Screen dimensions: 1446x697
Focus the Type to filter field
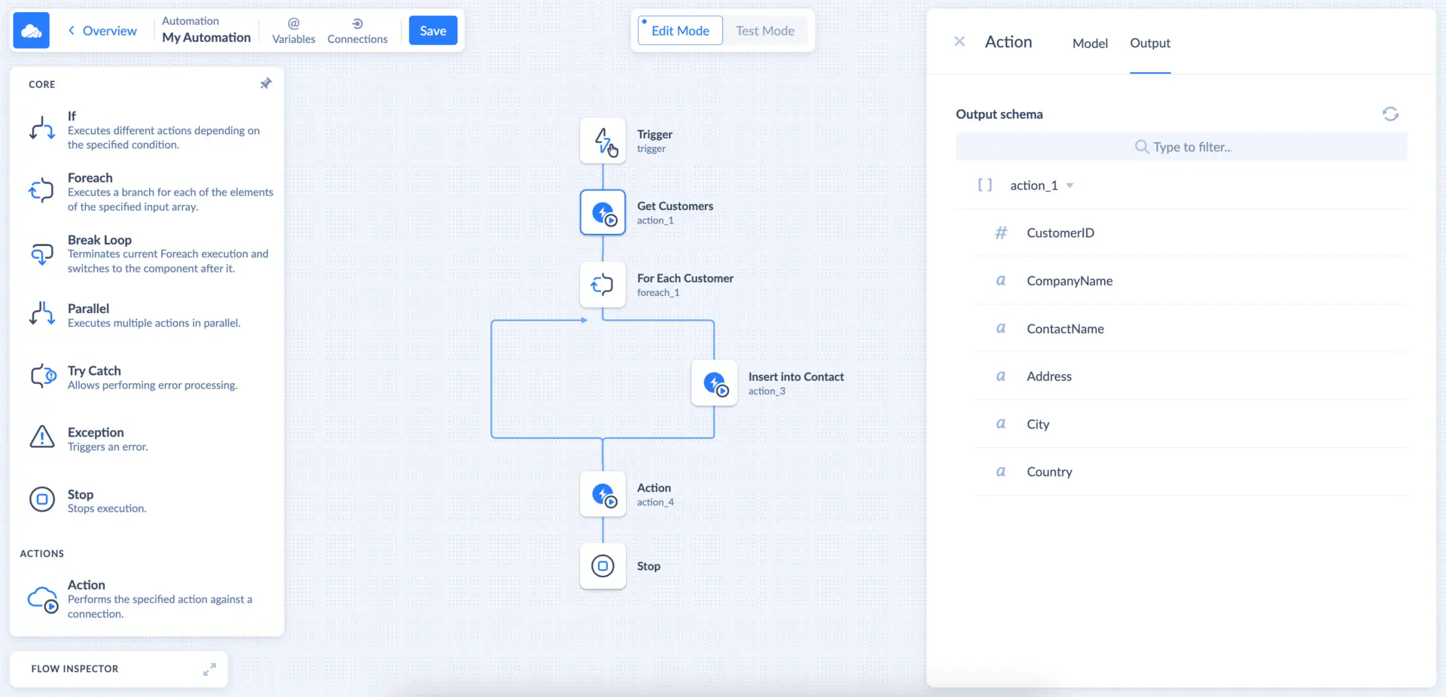pyautogui.click(x=1181, y=147)
